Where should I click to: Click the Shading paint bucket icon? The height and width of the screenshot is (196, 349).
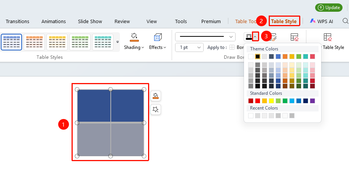point(134,37)
